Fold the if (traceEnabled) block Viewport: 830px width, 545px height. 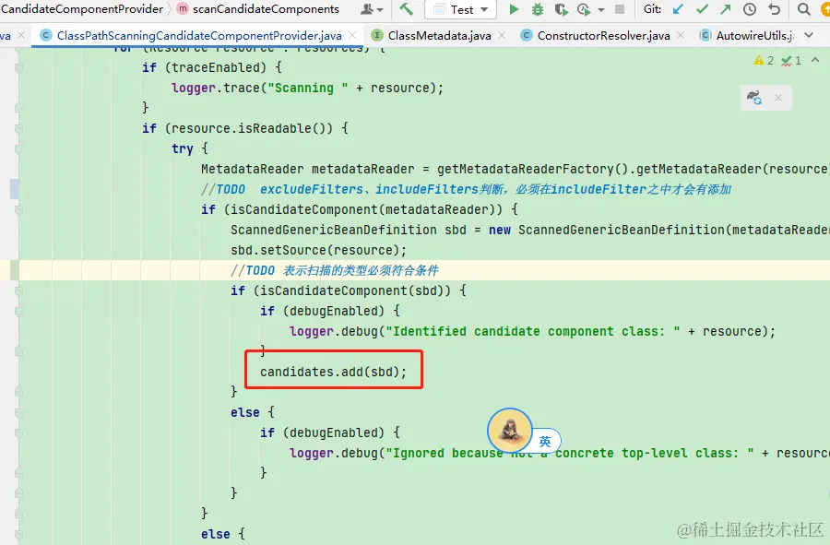19,67
